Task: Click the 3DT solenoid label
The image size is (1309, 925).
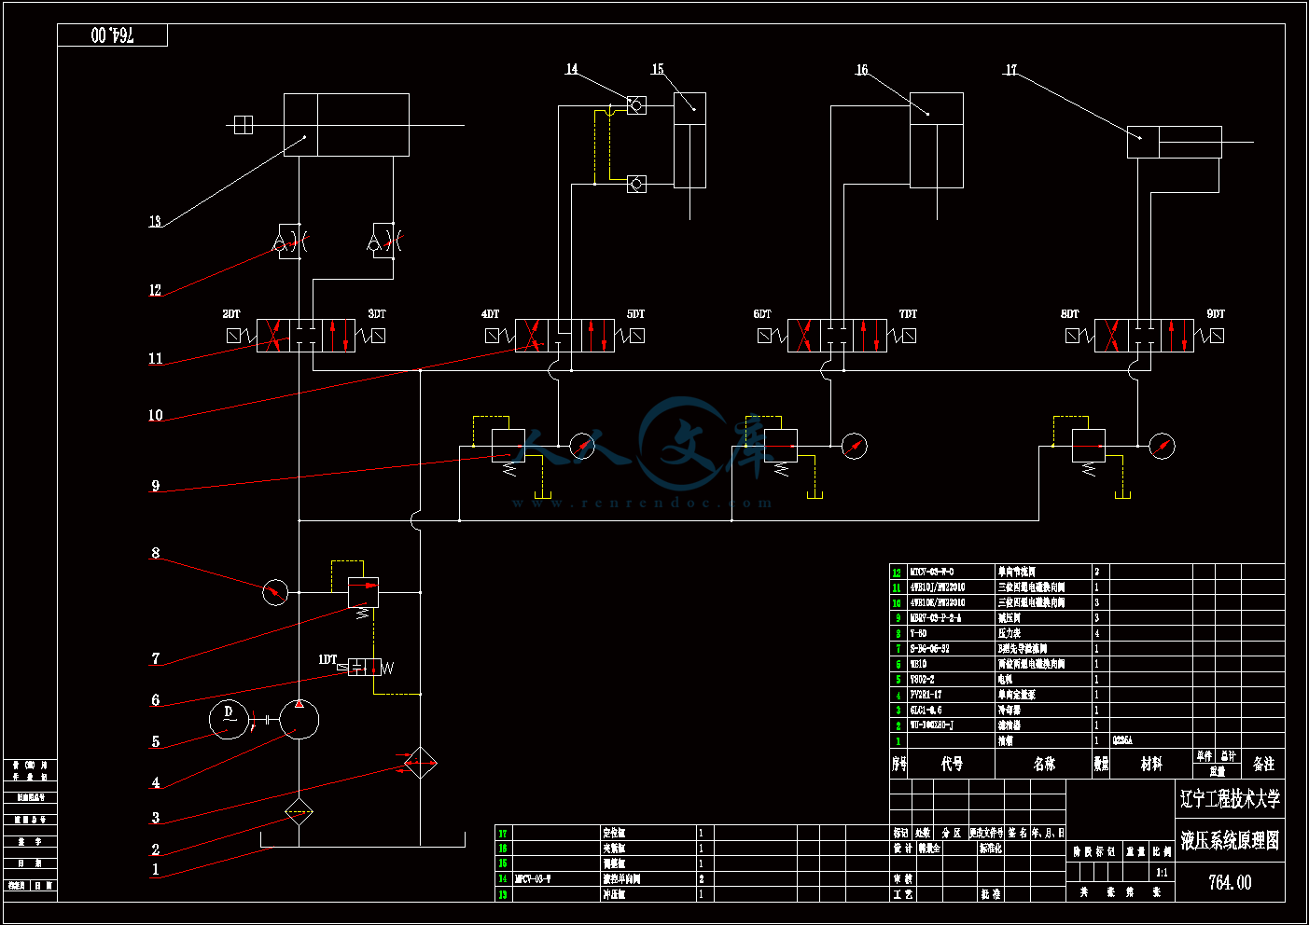Action: [x=377, y=314]
